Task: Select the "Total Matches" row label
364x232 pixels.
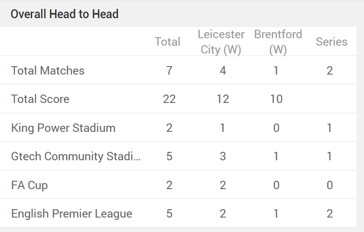Action: pyautogui.click(x=48, y=70)
